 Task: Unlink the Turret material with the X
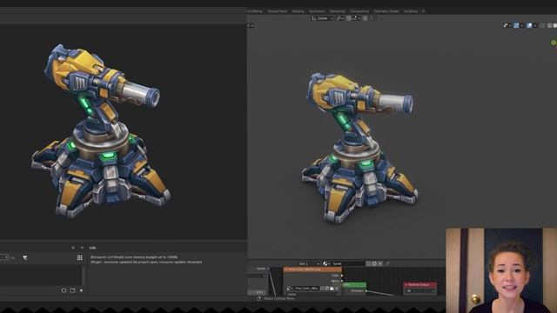tap(380, 263)
